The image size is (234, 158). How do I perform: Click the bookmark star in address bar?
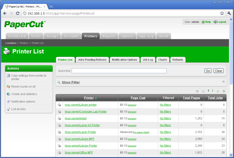click(x=222, y=13)
